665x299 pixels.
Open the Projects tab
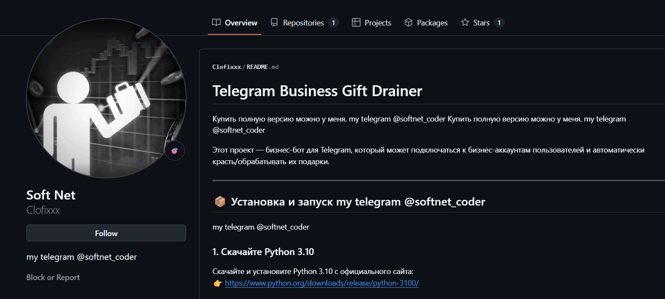tap(371, 23)
